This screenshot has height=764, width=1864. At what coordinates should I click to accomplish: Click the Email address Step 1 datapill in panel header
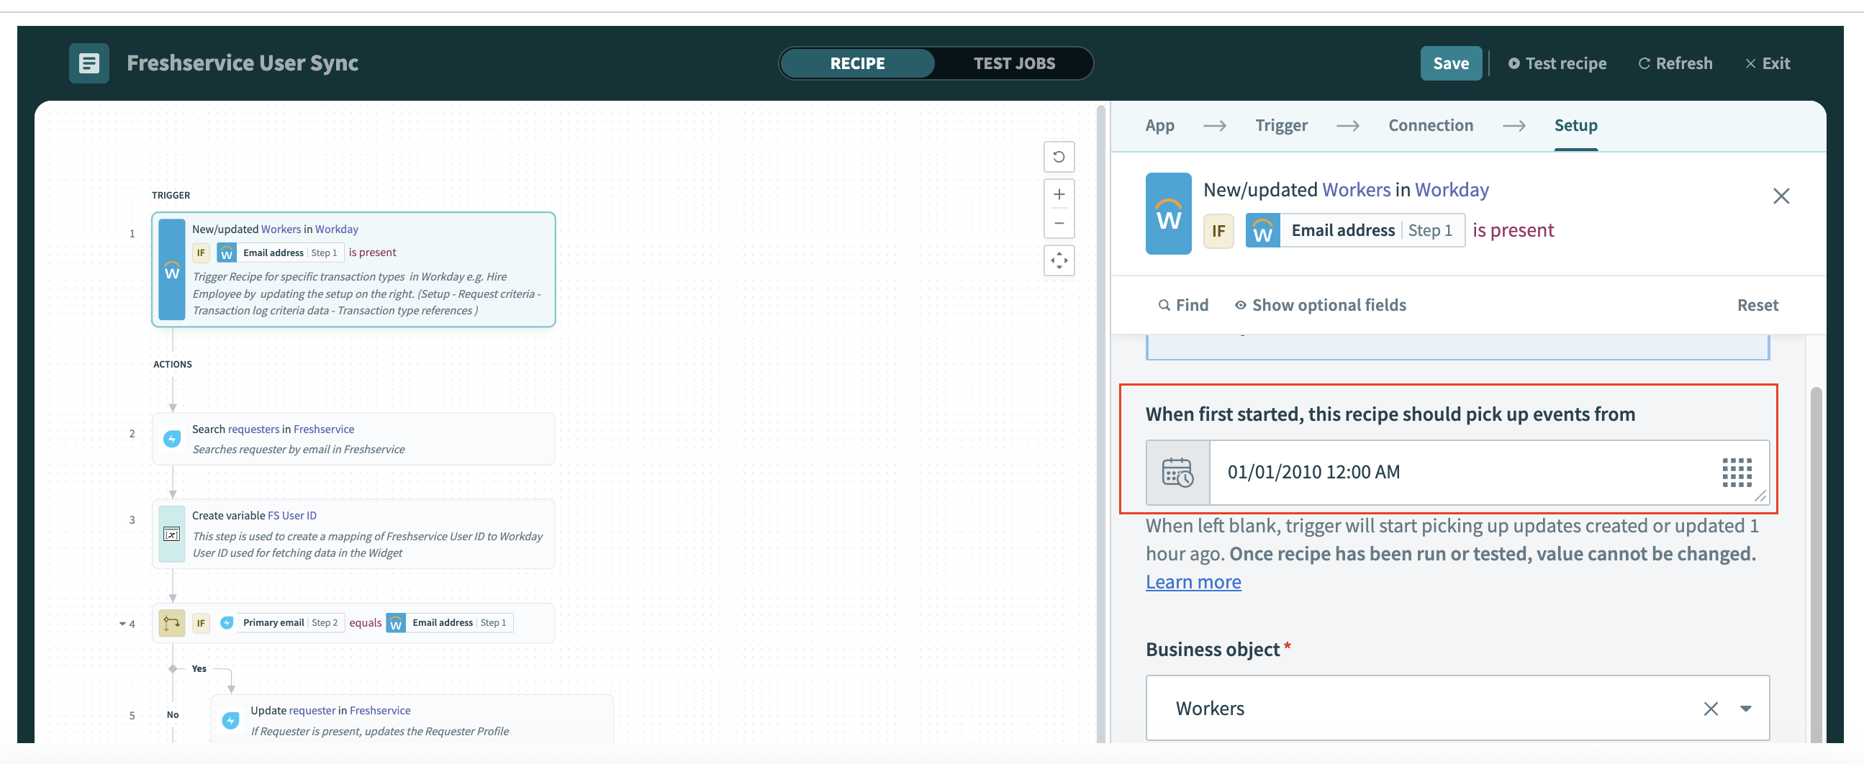coord(1354,231)
